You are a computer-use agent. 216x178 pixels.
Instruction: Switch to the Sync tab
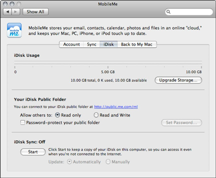tap(92, 44)
